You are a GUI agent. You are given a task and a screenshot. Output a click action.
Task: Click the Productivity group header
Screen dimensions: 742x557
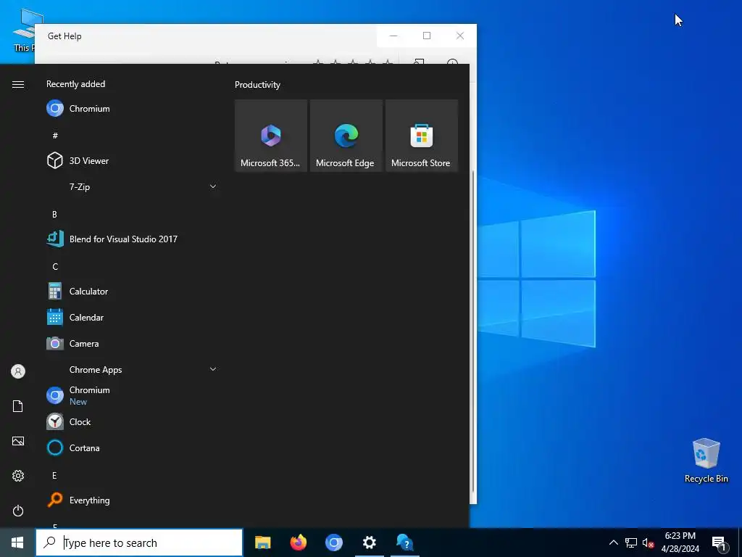point(257,85)
